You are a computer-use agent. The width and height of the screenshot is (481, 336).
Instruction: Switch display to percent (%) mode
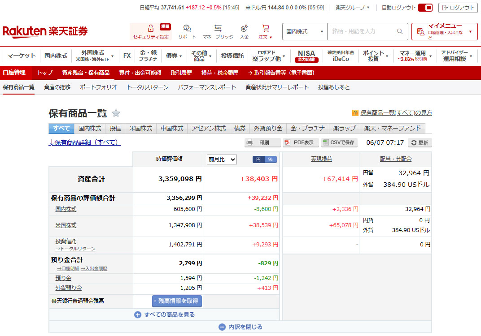click(271, 159)
